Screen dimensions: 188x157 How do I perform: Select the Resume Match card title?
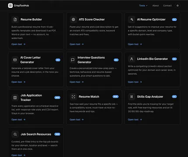click(x=89, y=97)
